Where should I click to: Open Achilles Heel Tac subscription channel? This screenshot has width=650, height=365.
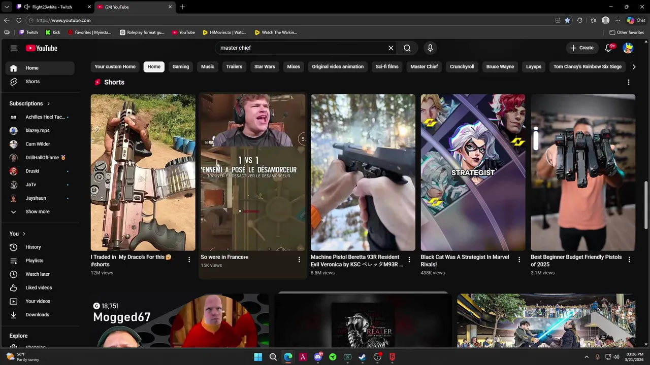point(40,117)
